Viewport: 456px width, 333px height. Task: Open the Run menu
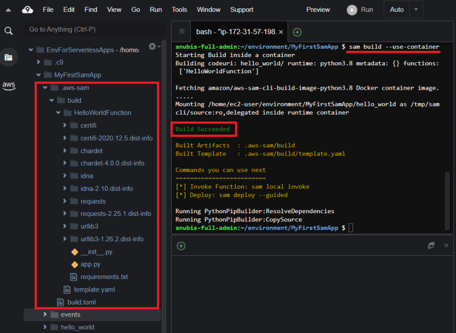(156, 10)
